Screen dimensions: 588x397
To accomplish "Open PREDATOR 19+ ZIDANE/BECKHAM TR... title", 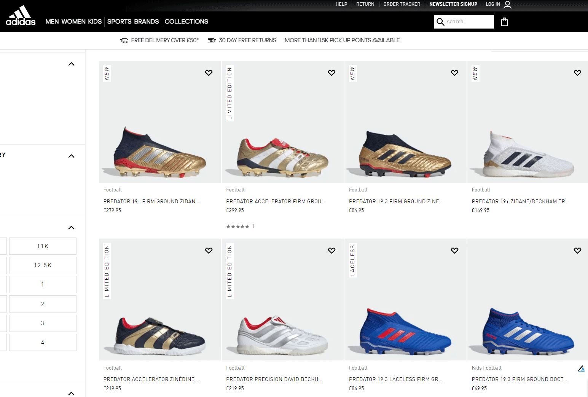I will [521, 201].
